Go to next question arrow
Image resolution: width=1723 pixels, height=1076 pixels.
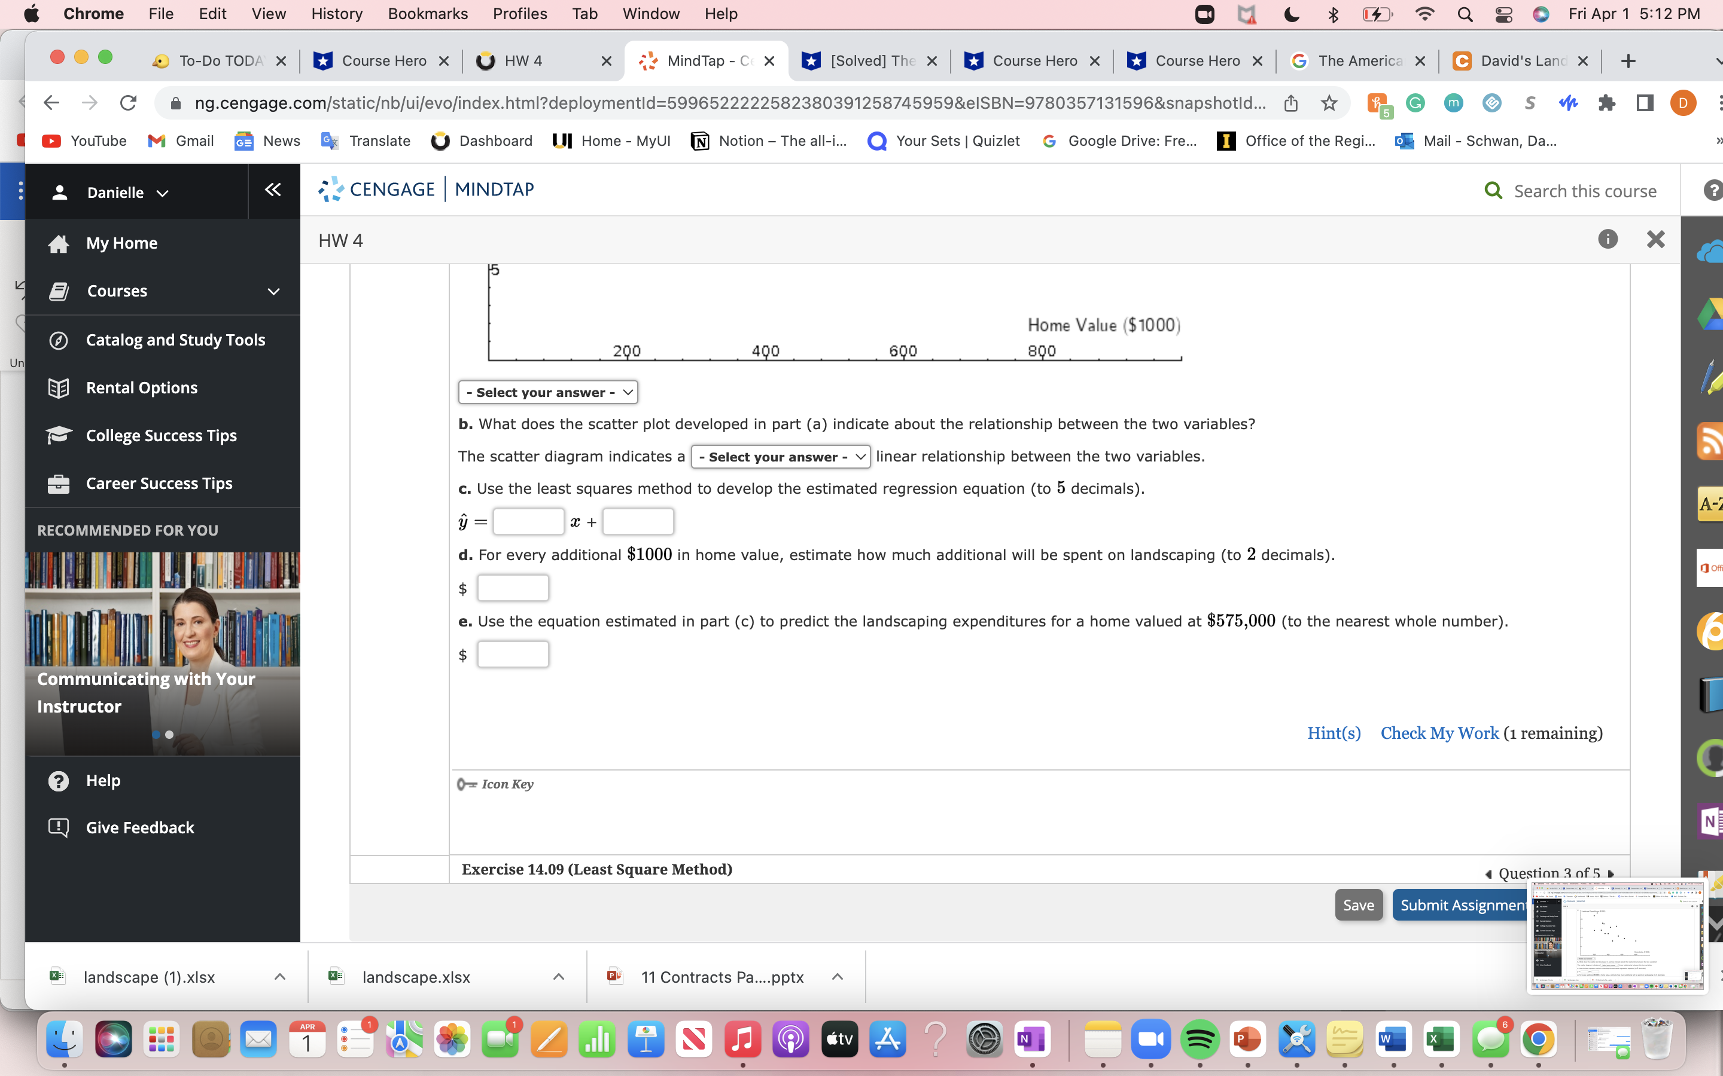pyautogui.click(x=1611, y=874)
